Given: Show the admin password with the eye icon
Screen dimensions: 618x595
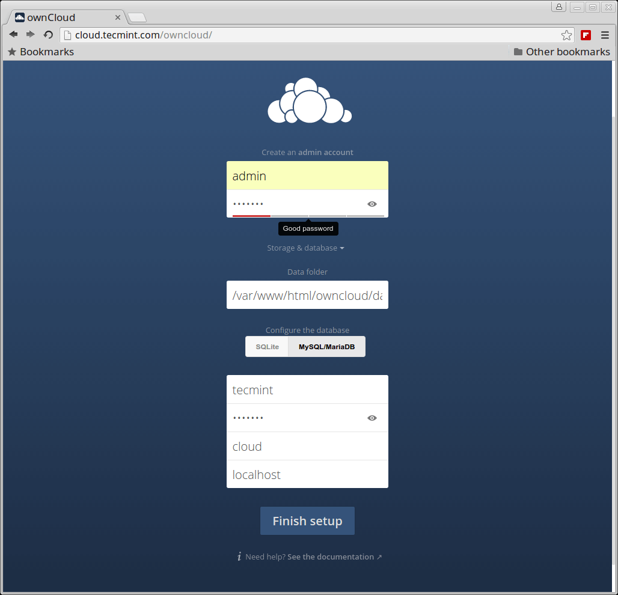Looking at the screenshot, I should (372, 204).
